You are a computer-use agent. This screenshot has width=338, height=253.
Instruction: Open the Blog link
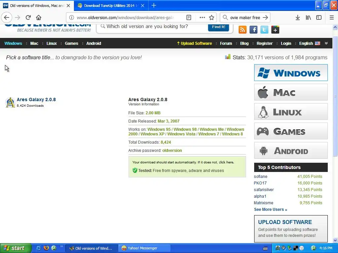(244, 43)
